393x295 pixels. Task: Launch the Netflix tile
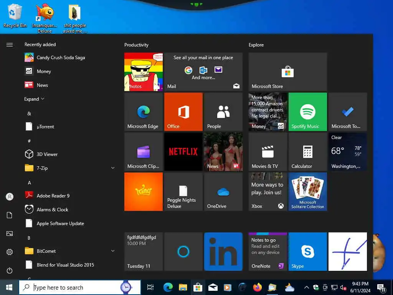click(x=183, y=151)
